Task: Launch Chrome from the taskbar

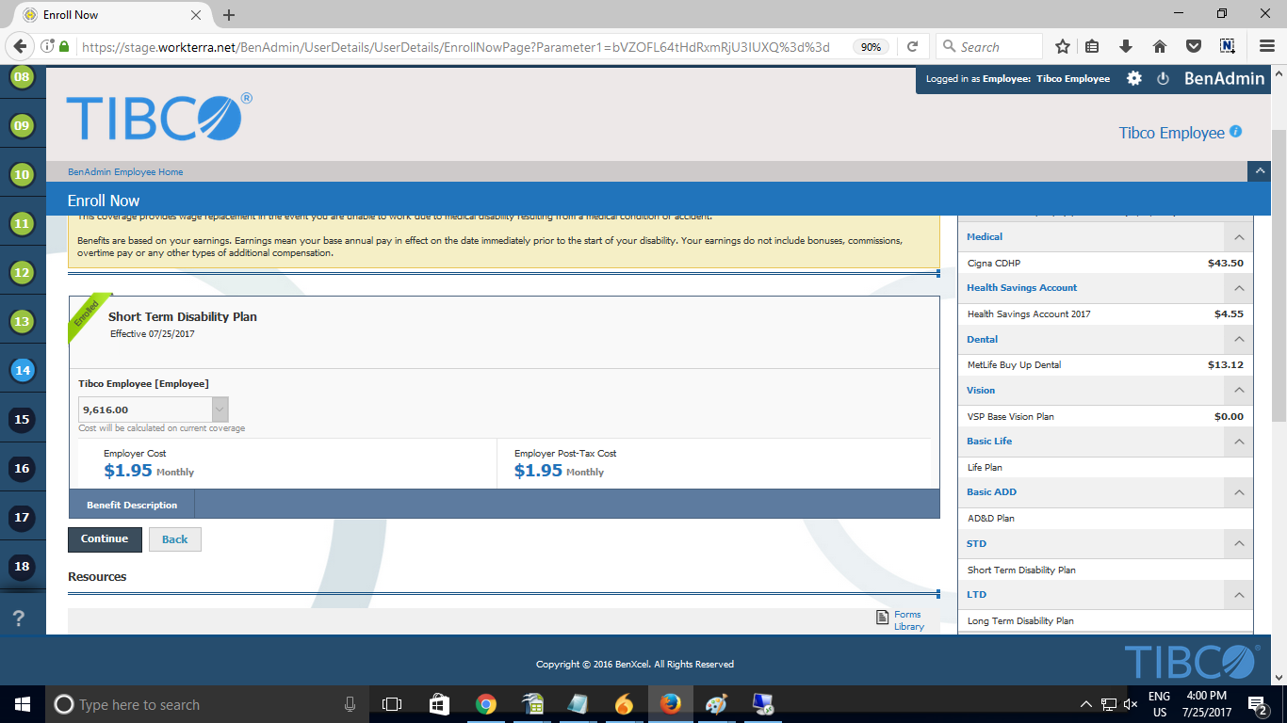Action: [x=486, y=704]
